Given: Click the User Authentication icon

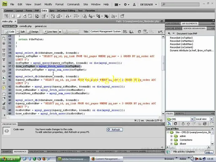Looking at the screenshot, I should 114,16.
